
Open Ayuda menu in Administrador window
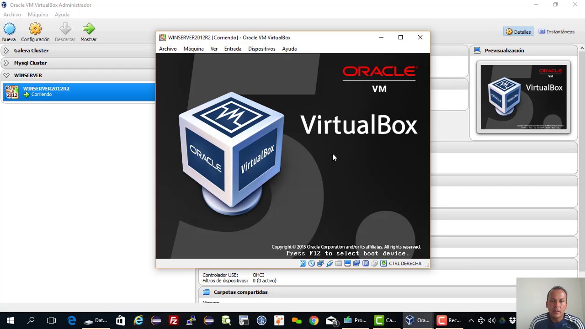(62, 15)
